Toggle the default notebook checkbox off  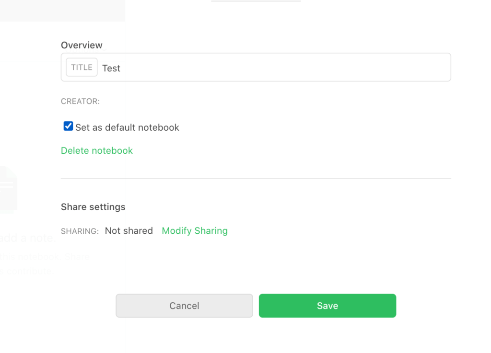[68, 126]
